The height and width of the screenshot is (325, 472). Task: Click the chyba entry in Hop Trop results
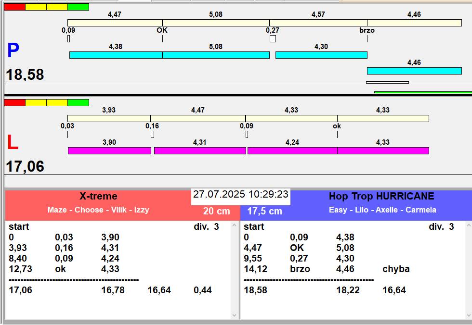pos(396,269)
